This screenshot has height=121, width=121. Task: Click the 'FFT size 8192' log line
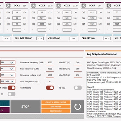[x=93, y=75]
